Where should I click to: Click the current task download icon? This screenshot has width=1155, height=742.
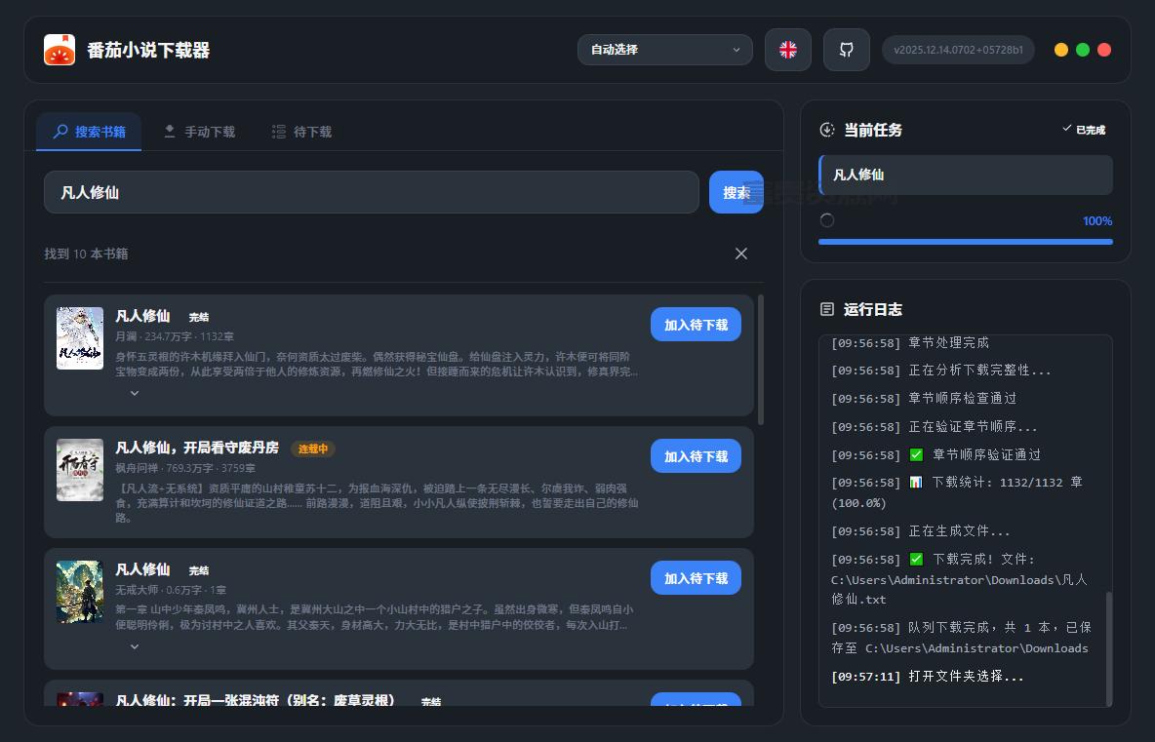pos(827,130)
